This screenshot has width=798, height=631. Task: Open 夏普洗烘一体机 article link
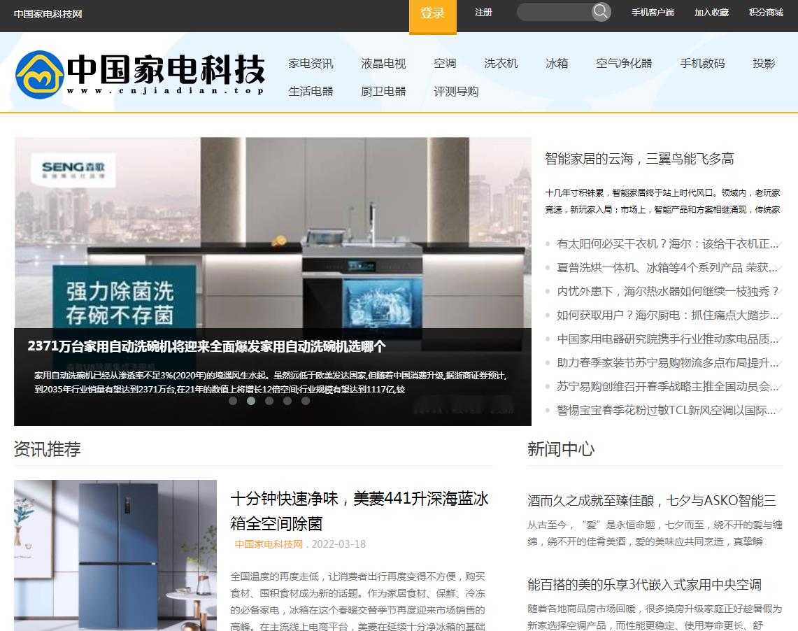667,268
